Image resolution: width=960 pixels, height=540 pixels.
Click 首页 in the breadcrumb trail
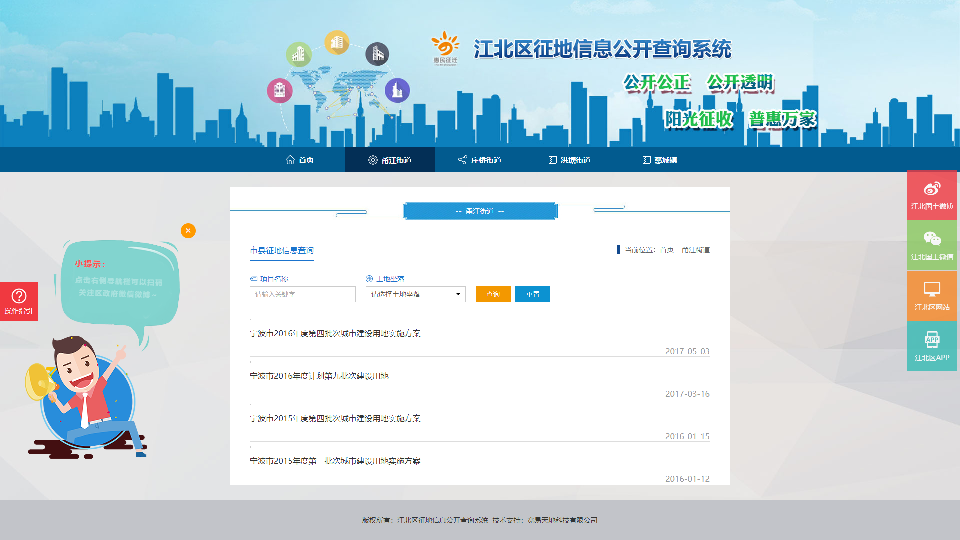coord(665,250)
